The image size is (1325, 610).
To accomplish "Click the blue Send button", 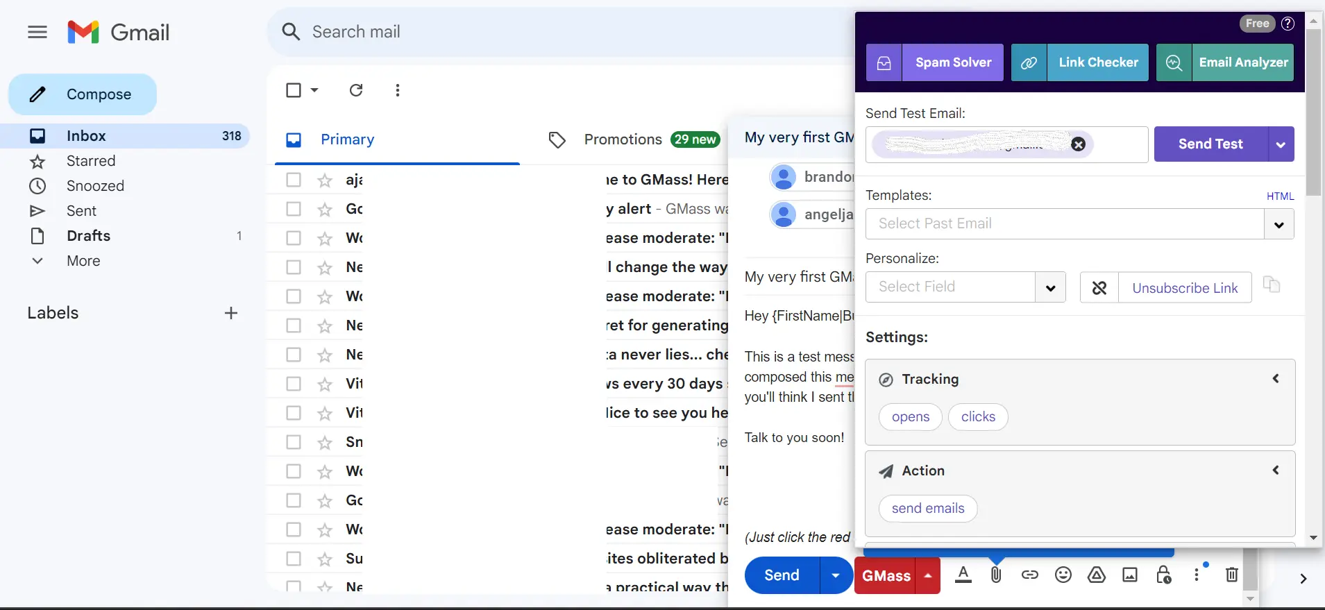I will (782, 575).
